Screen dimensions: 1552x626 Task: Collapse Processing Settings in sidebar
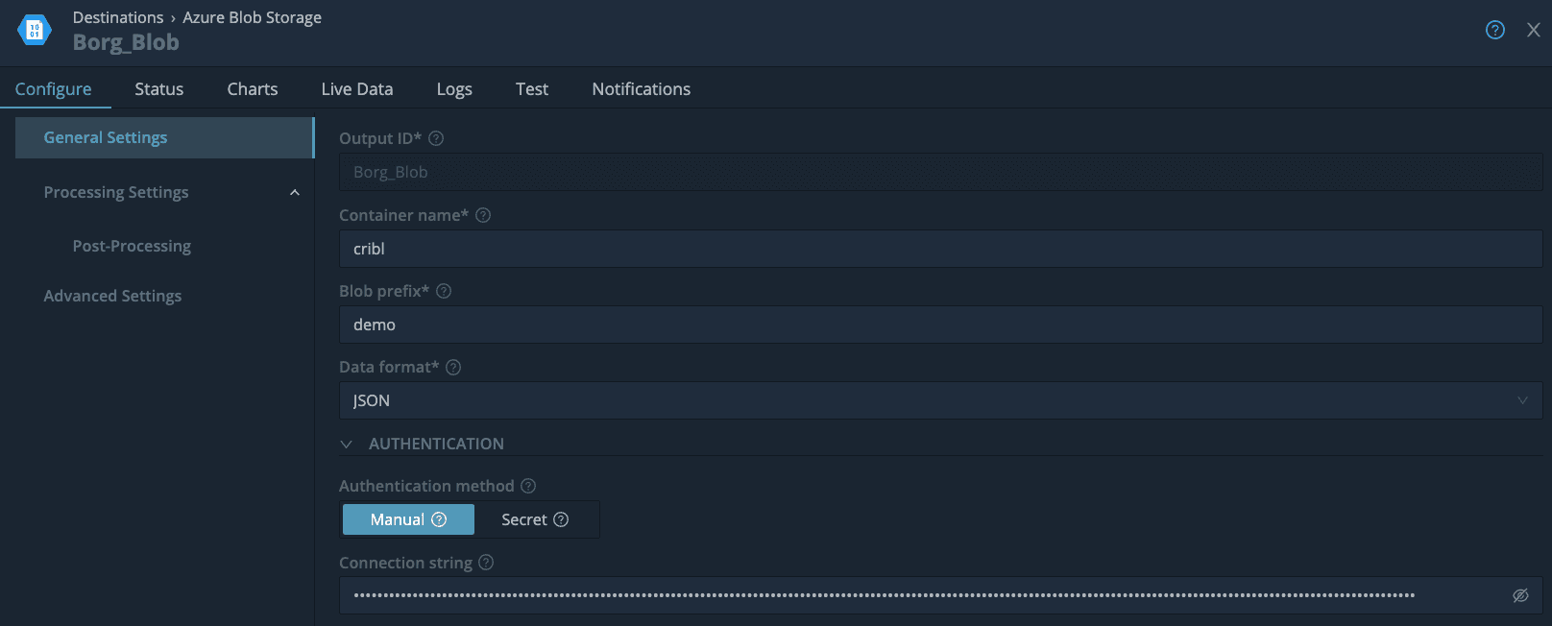tap(295, 193)
